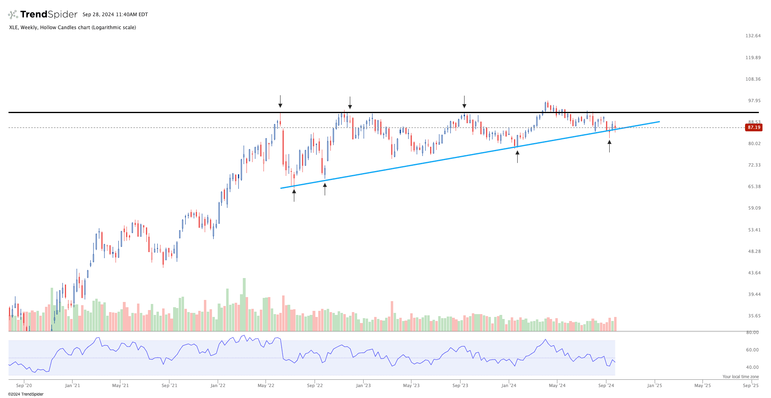Image resolution: width=771 pixels, height=398 pixels.
Task: Click the Sep '20 label on time axis
Action: pos(24,385)
